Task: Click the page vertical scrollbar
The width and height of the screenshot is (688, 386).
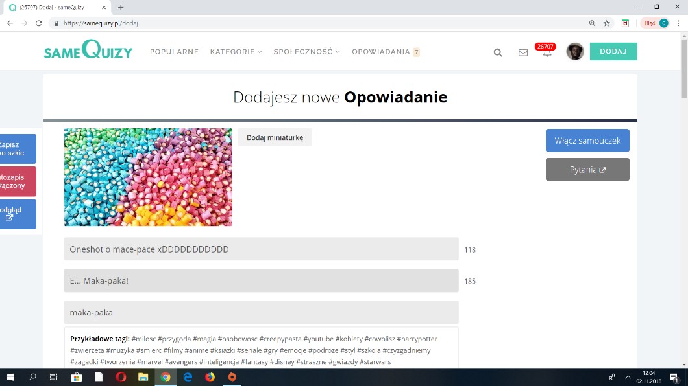Action: [x=683, y=194]
